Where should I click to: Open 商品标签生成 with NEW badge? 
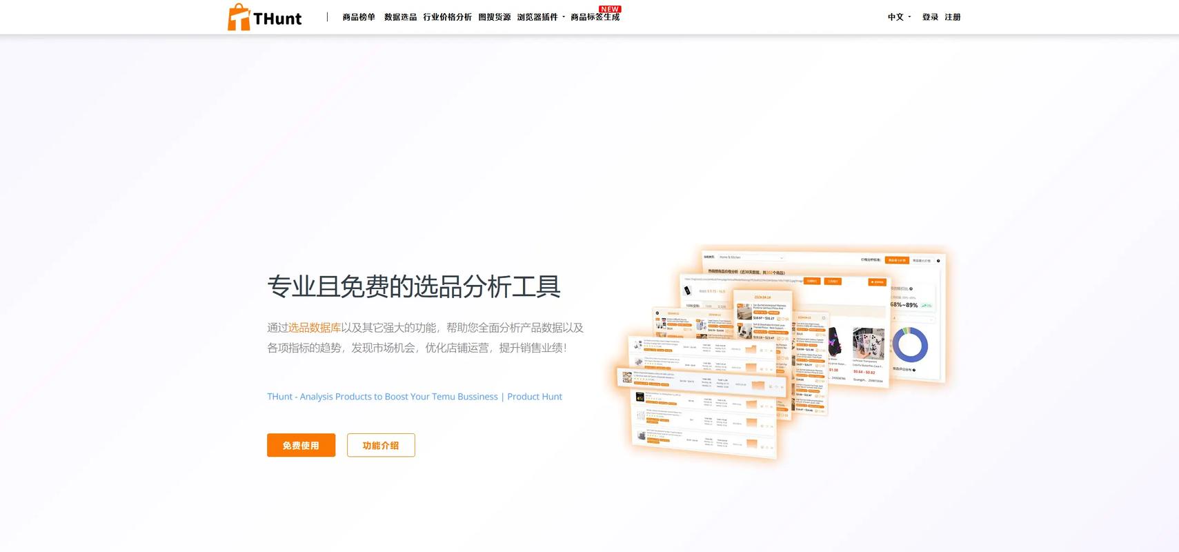tap(595, 17)
